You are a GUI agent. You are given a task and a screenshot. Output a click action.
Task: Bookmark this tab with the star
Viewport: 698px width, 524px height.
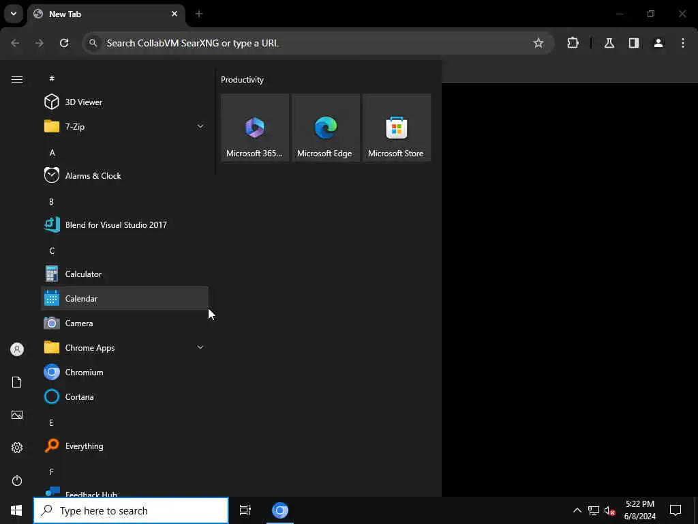click(x=538, y=43)
